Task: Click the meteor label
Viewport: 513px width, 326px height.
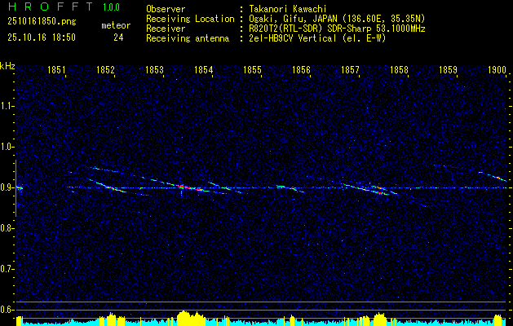Action: pyautogui.click(x=116, y=25)
